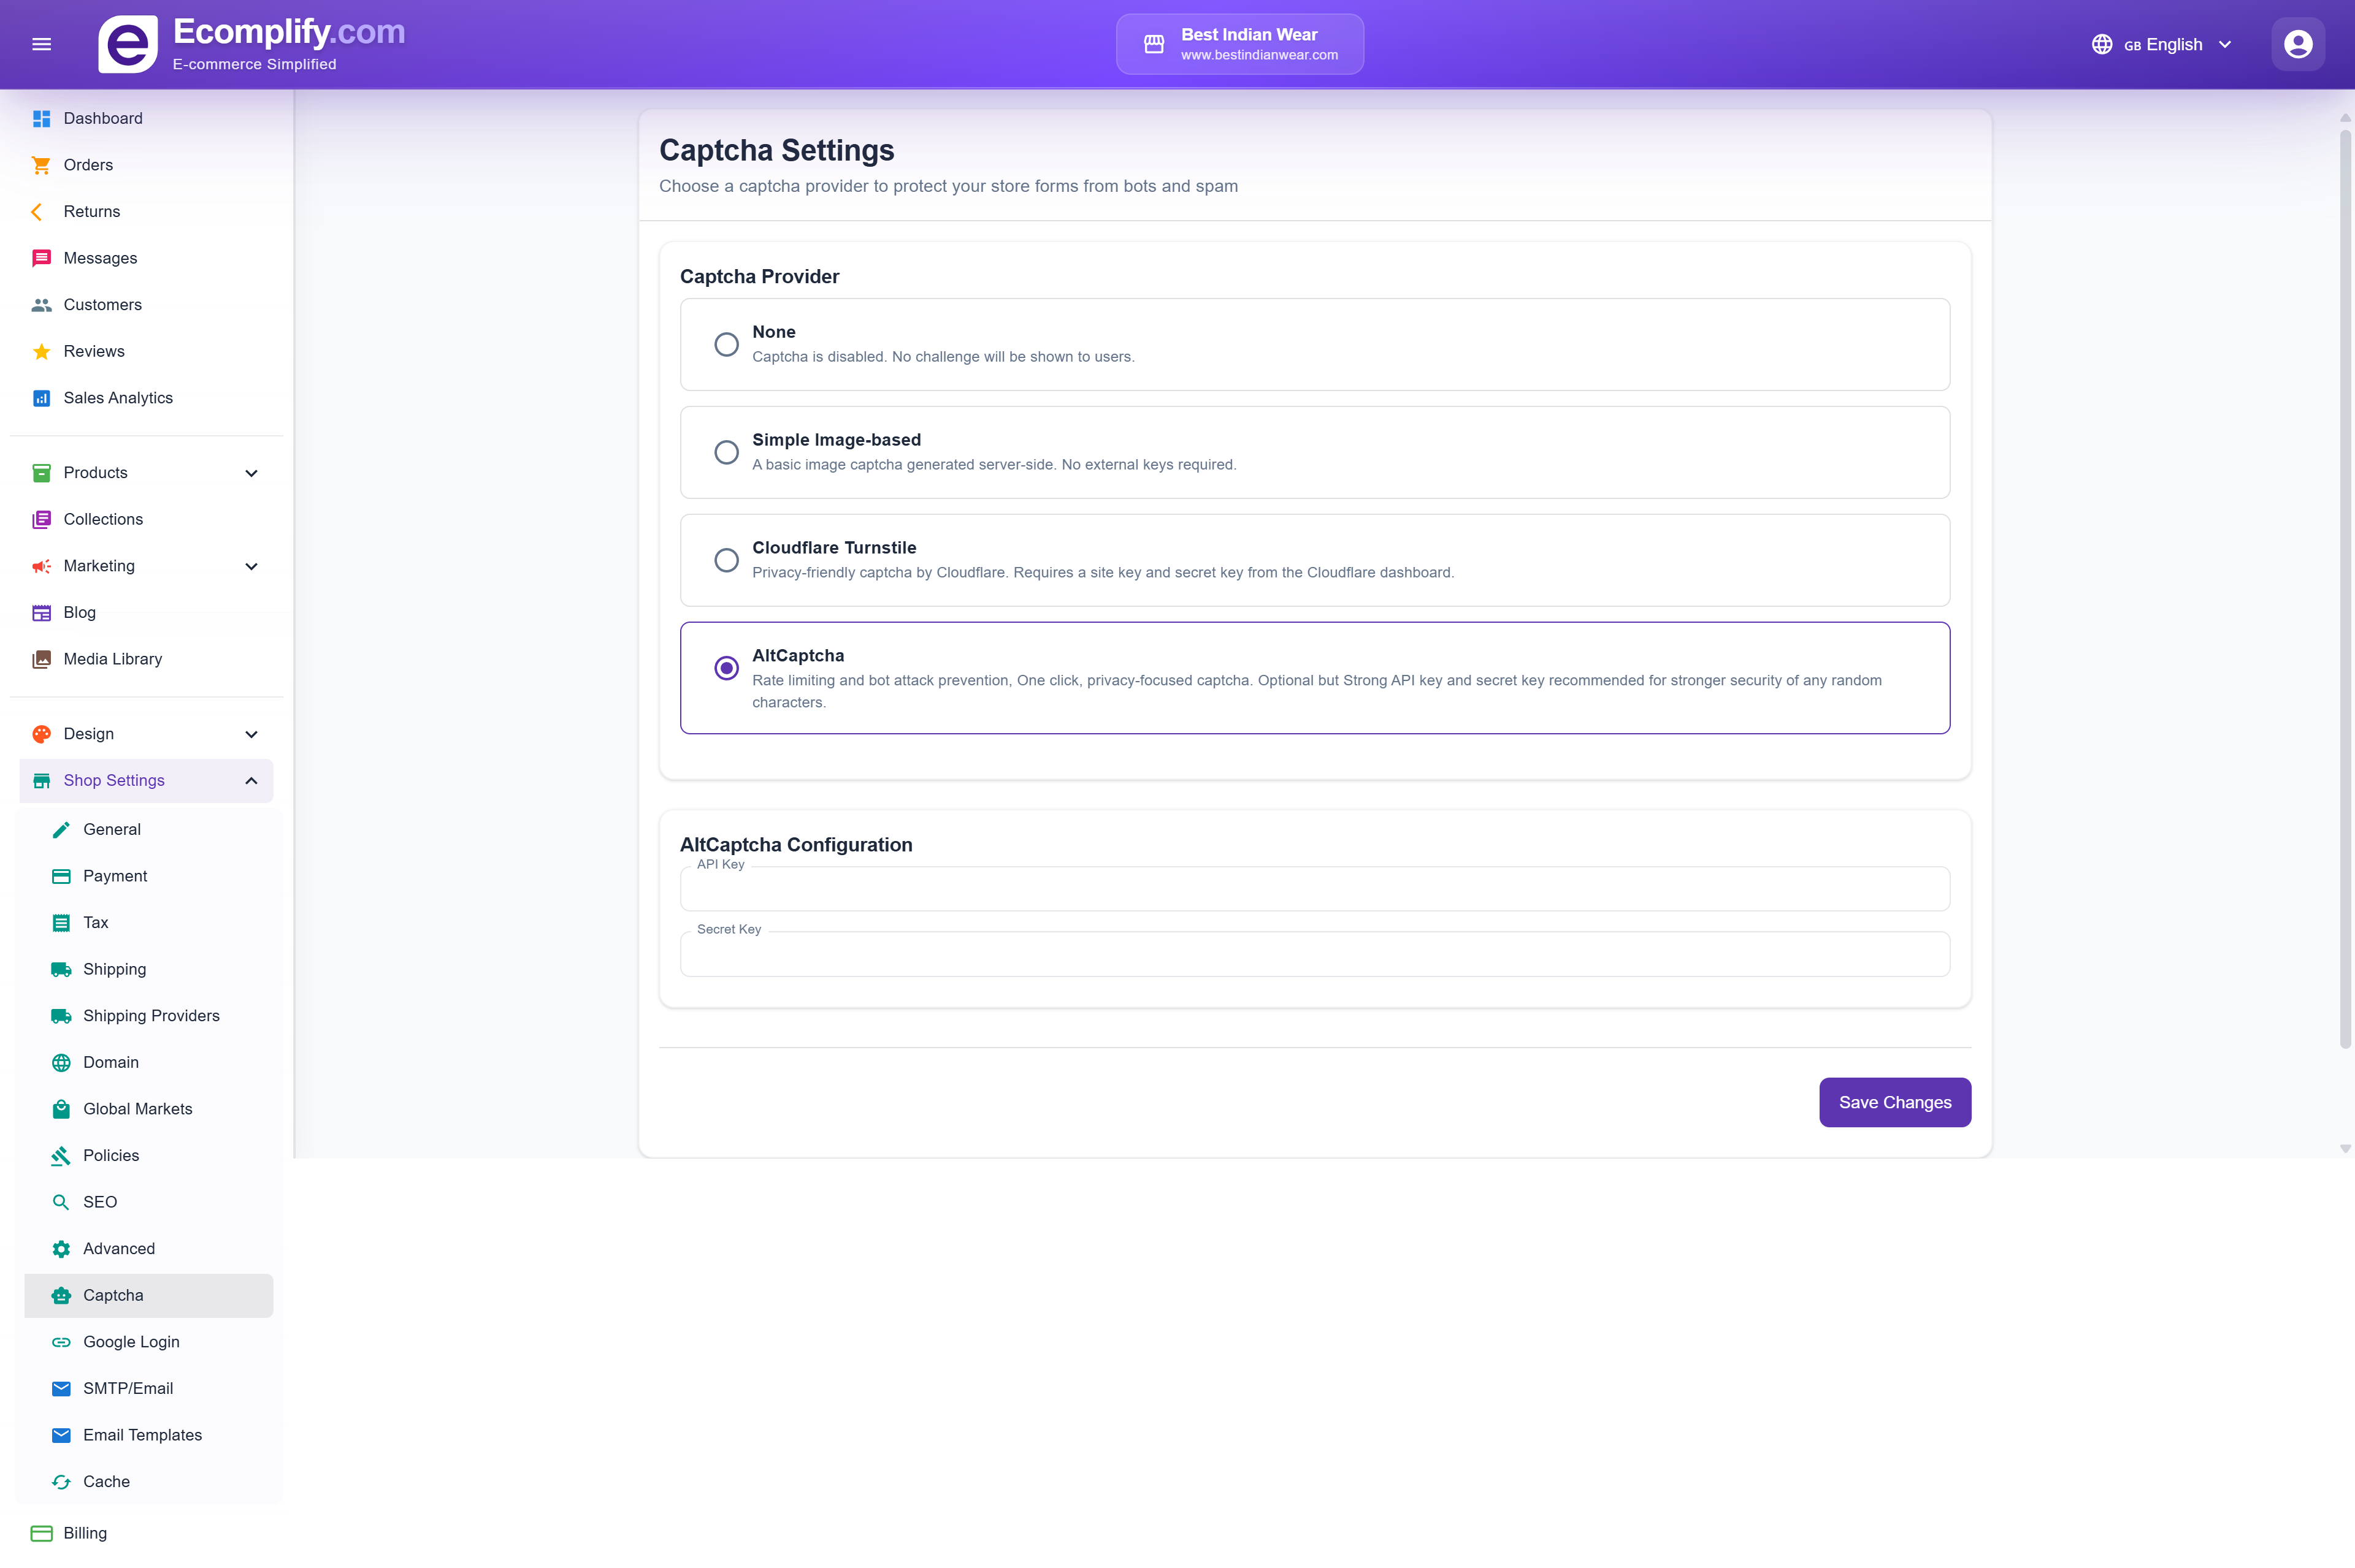This screenshot has height=1568, width=2355.
Task: Open Sales Analytics in the sidebar
Action: pyautogui.click(x=117, y=397)
